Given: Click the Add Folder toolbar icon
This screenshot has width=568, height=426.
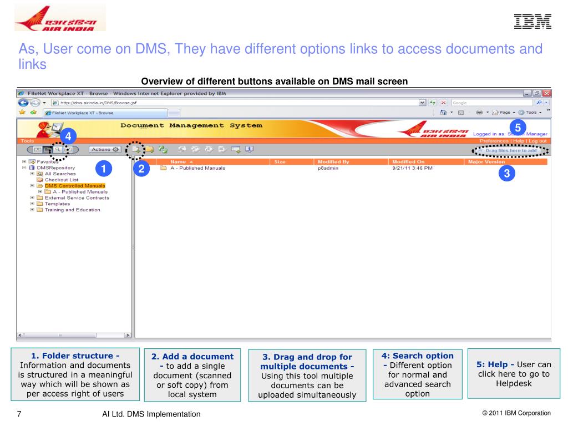Looking at the screenshot, I should 150,149.
